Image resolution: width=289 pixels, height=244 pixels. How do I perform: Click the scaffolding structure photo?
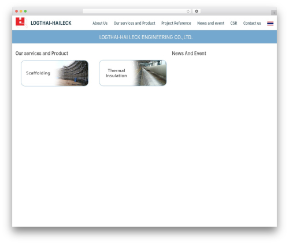pyautogui.click(x=72, y=73)
